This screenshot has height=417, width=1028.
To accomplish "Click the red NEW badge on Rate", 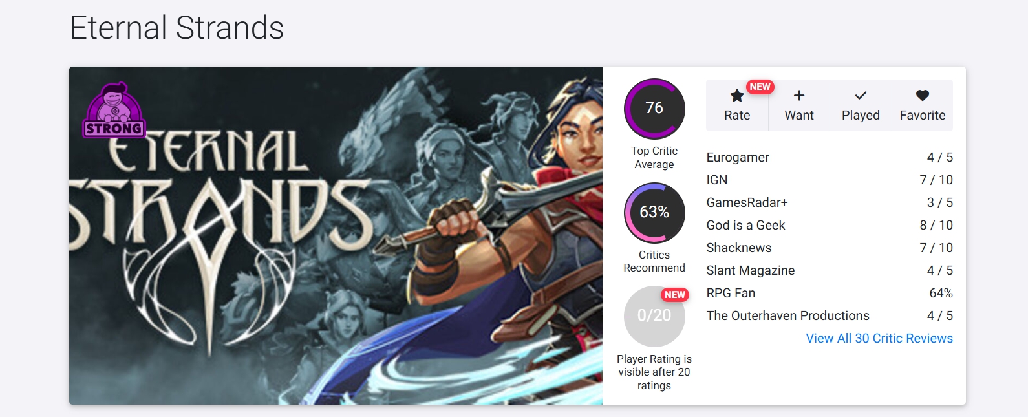I will pyautogui.click(x=760, y=87).
